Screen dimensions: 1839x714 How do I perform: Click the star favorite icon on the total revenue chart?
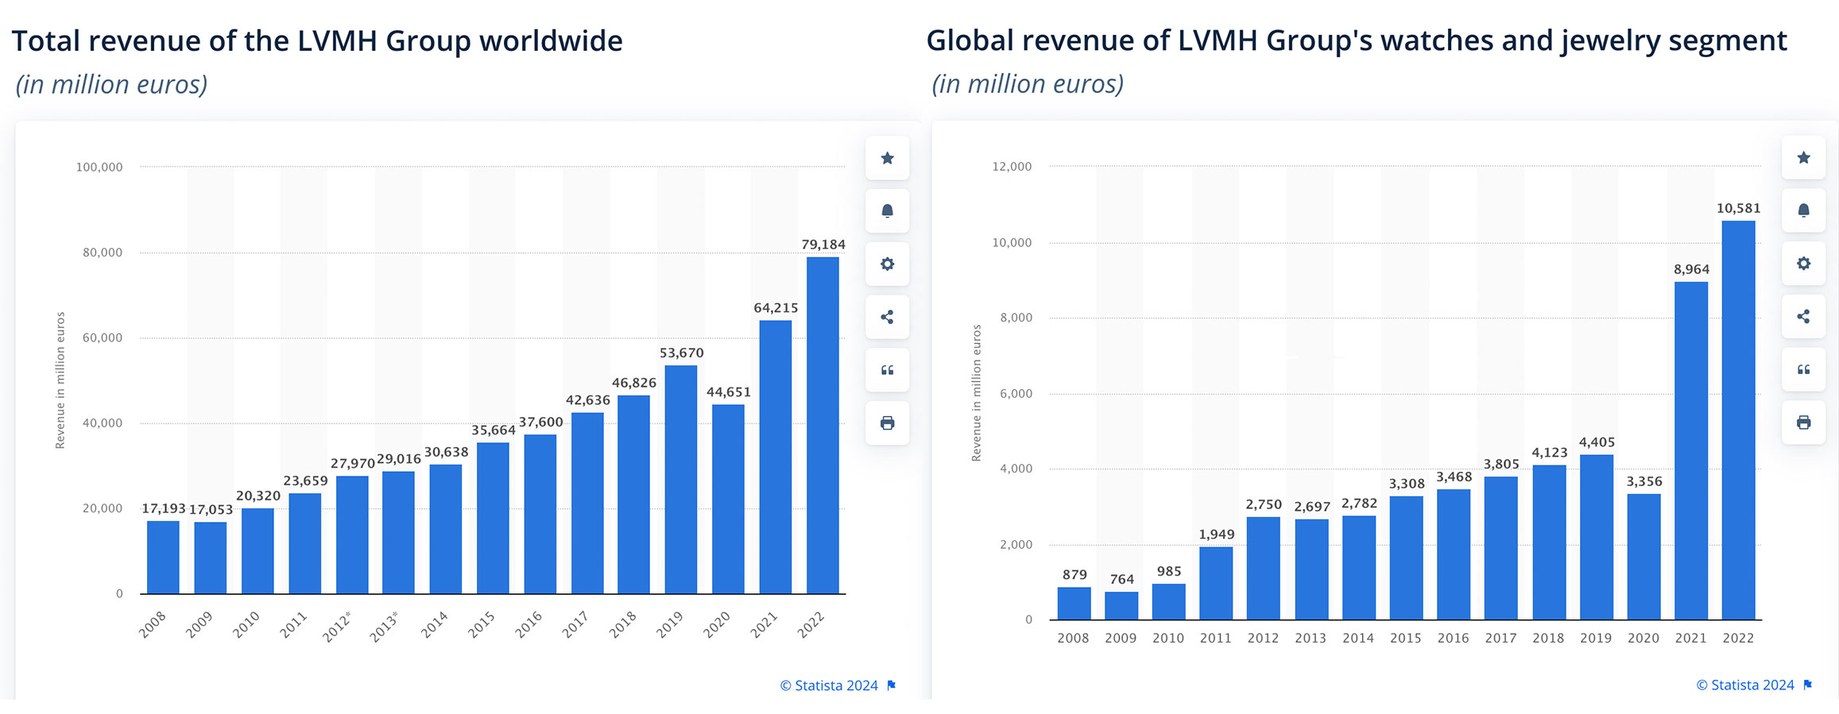point(887,158)
